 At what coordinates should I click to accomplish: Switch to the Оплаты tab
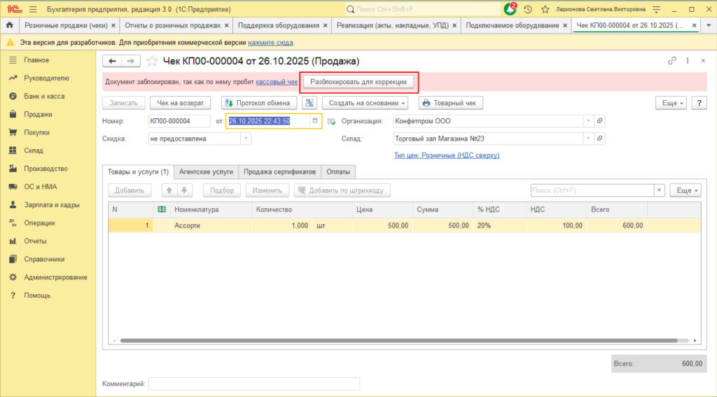pyautogui.click(x=339, y=172)
